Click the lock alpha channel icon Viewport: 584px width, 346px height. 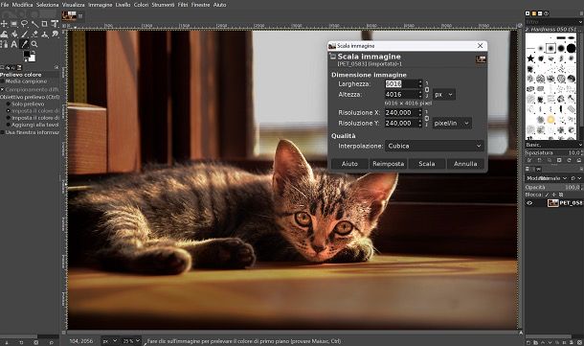coord(561,195)
